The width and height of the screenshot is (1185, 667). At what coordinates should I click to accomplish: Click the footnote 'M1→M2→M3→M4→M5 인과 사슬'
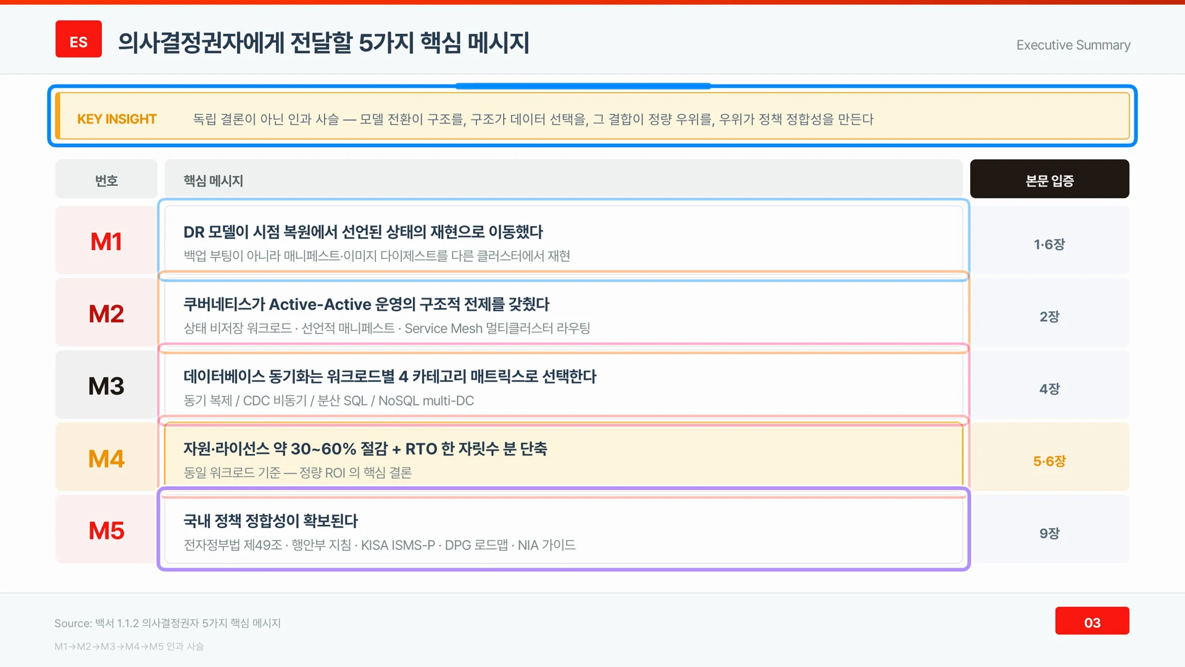click(x=129, y=646)
